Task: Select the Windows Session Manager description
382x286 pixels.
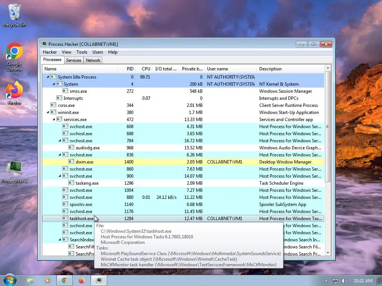Action: pos(285,91)
